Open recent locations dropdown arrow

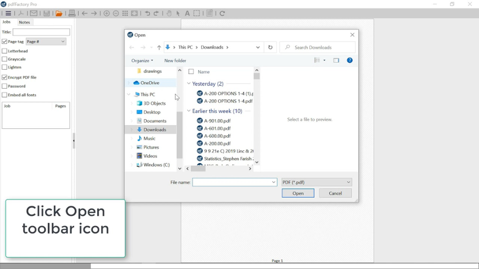[x=151, y=48]
